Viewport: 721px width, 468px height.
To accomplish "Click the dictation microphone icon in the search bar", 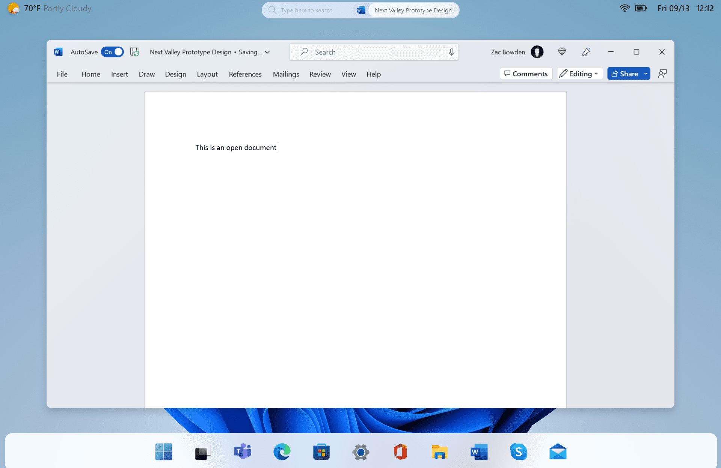I will click(x=451, y=52).
